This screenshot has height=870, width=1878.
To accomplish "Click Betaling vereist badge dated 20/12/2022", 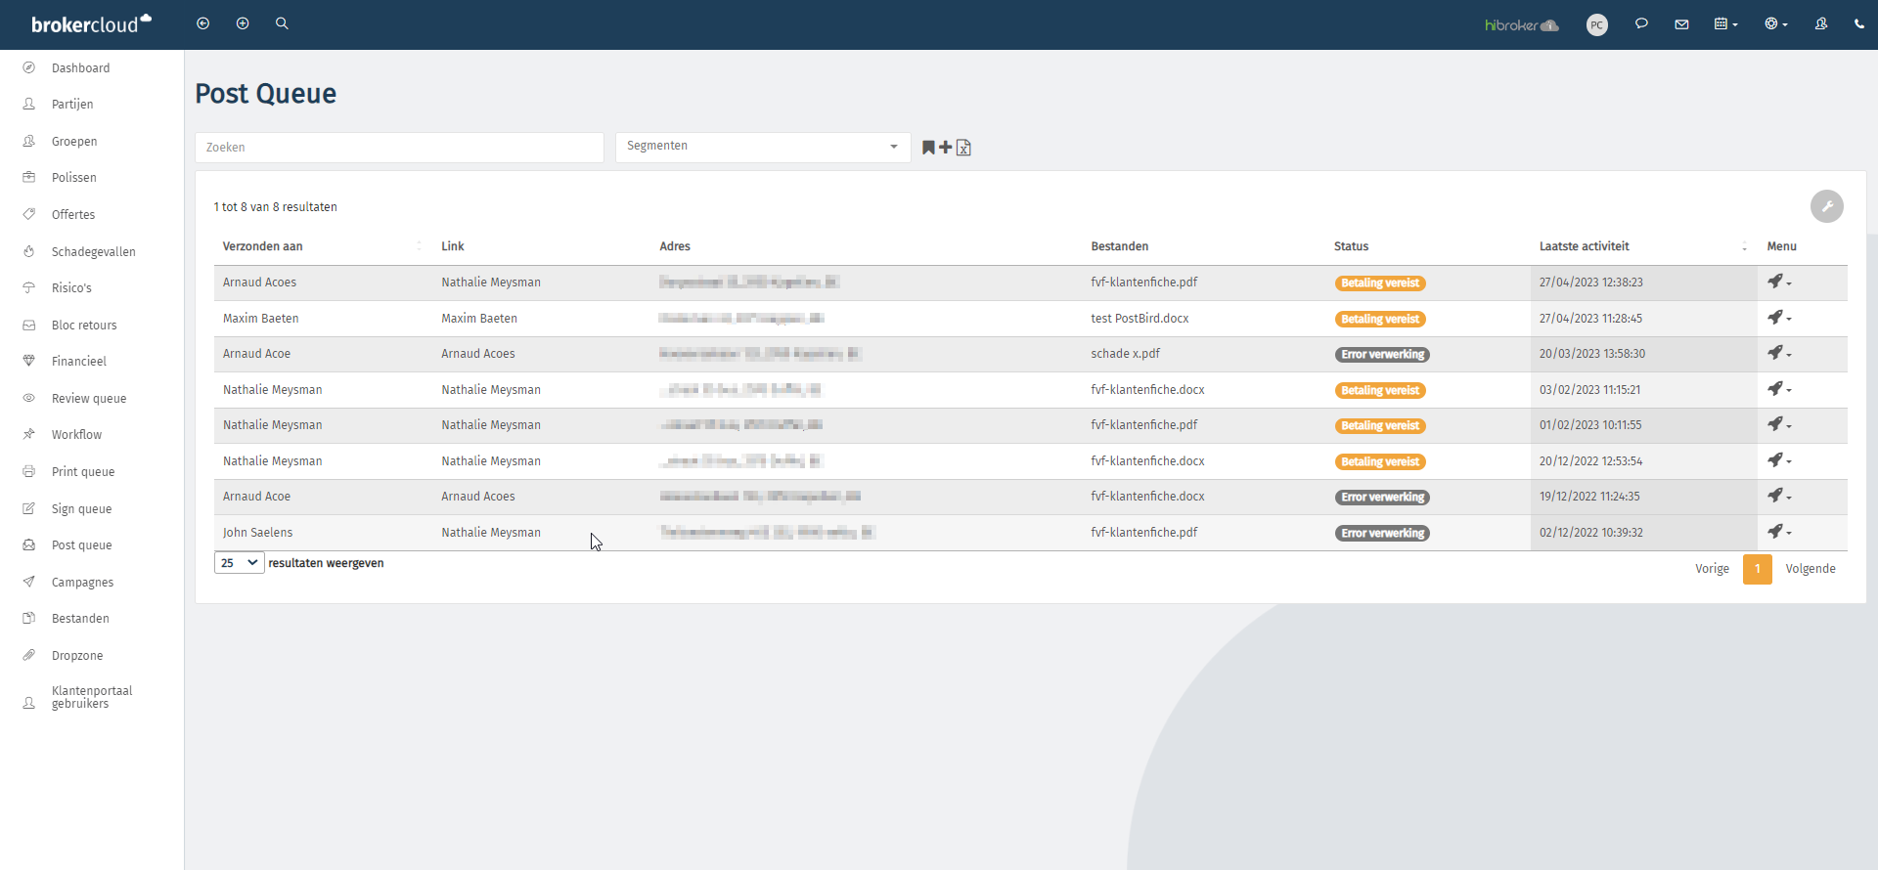I will tap(1380, 462).
